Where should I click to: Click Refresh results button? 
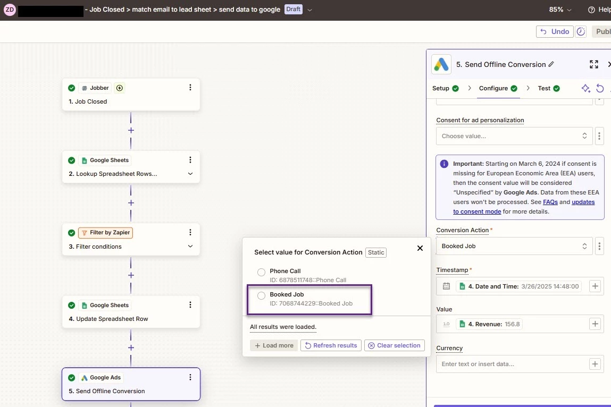pos(331,345)
